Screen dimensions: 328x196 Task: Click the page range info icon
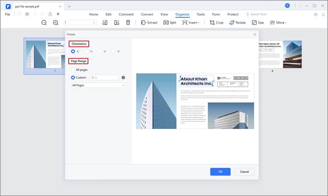tap(123, 78)
